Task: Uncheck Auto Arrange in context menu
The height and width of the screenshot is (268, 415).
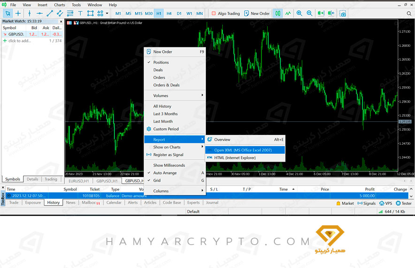Action: coord(165,173)
